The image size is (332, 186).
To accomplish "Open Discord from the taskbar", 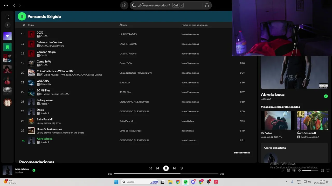I will (193, 182).
